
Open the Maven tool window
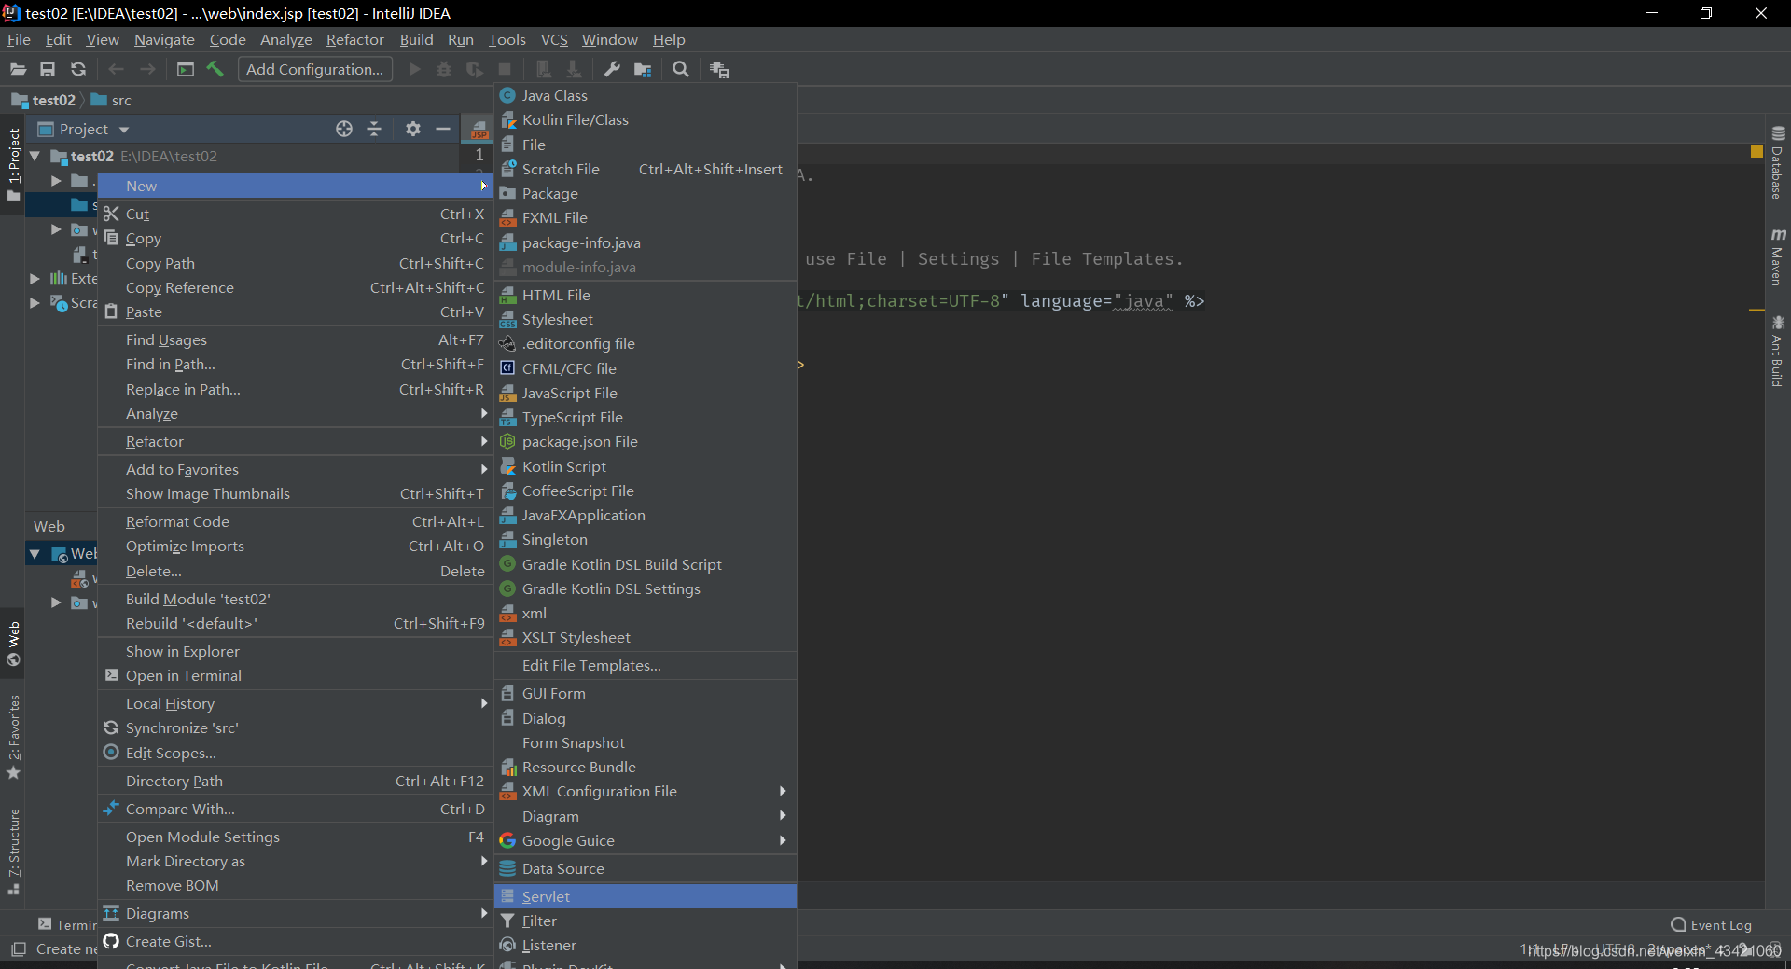pyautogui.click(x=1778, y=256)
